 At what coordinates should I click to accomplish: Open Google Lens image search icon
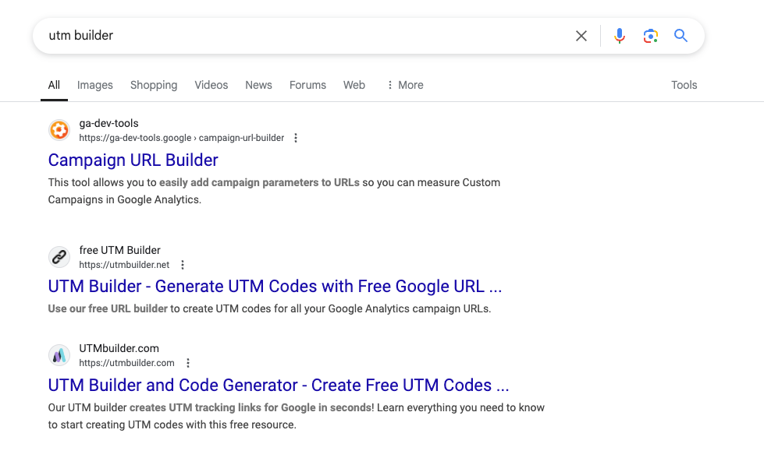click(651, 36)
